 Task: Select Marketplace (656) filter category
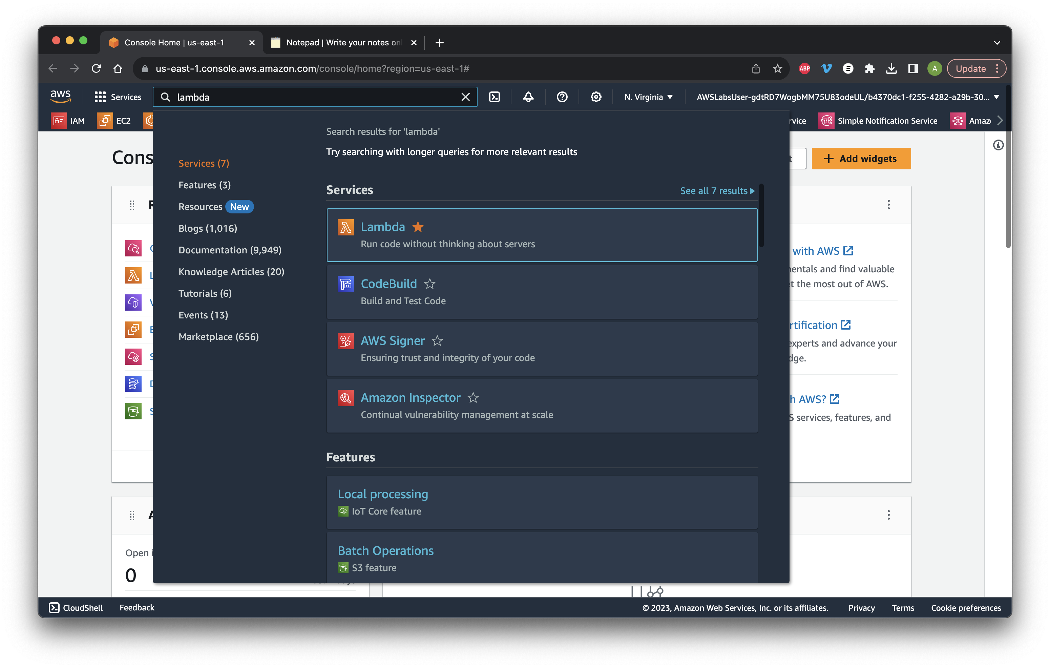(218, 337)
